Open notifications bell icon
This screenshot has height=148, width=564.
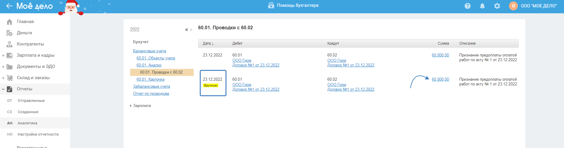point(482,6)
